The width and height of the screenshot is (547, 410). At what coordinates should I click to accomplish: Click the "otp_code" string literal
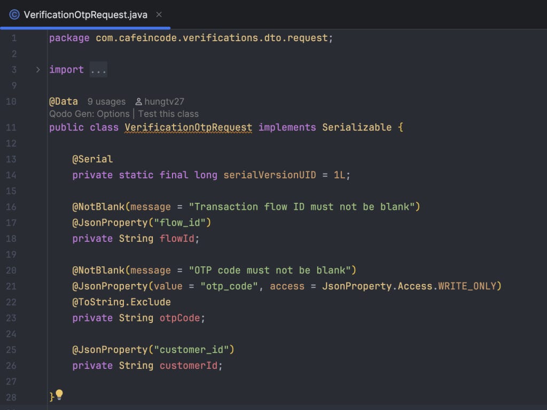[x=229, y=286]
